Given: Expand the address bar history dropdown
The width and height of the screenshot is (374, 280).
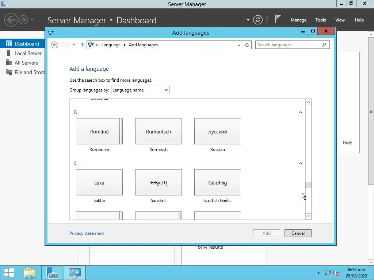Looking at the screenshot, I should pyautogui.click(x=239, y=45).
